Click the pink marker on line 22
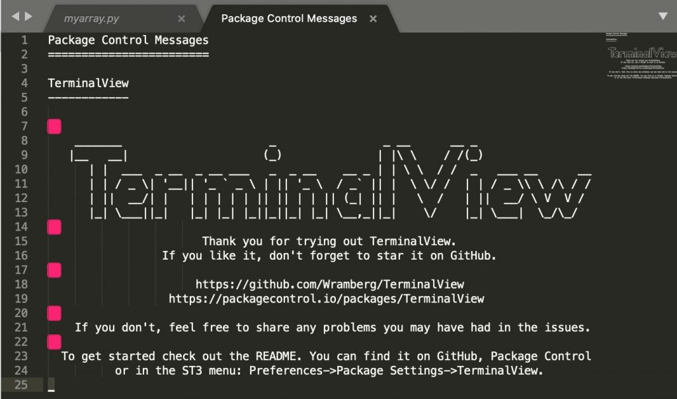677x399 pixels. tap(54, 342)
